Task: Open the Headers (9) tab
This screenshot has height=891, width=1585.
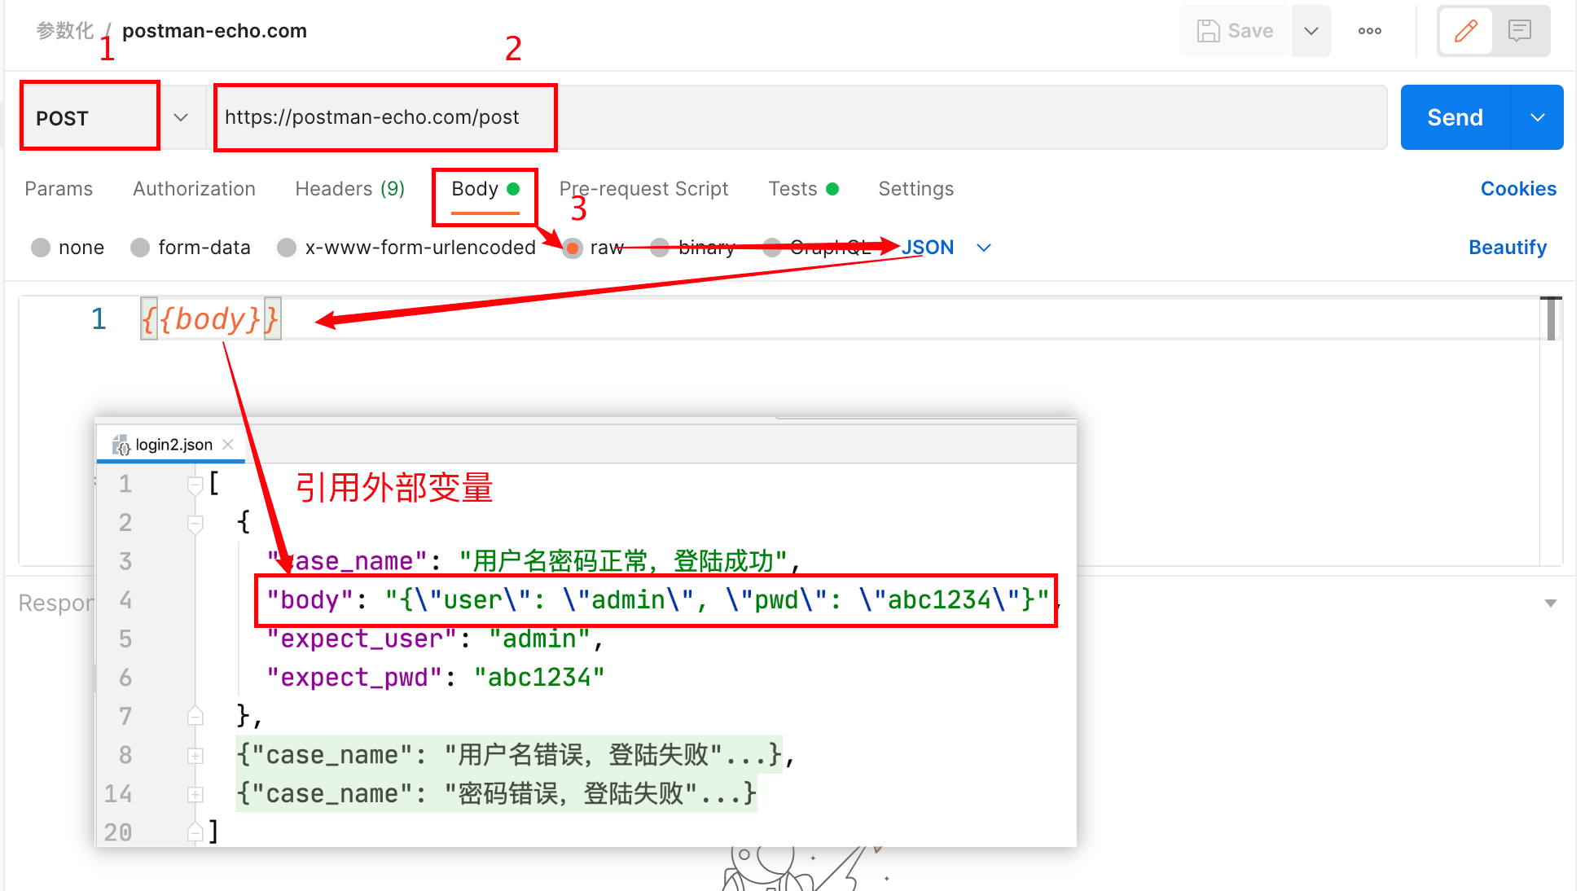Action: click(349, 189)
